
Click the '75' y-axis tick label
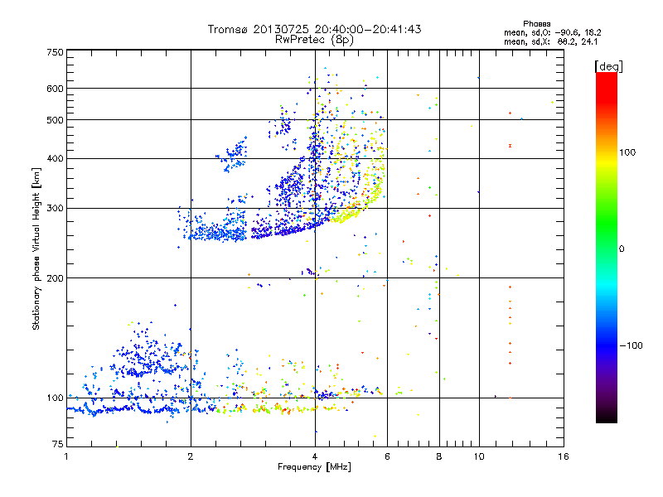(58, 444)
